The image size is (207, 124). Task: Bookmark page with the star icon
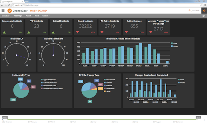point(201,5)
